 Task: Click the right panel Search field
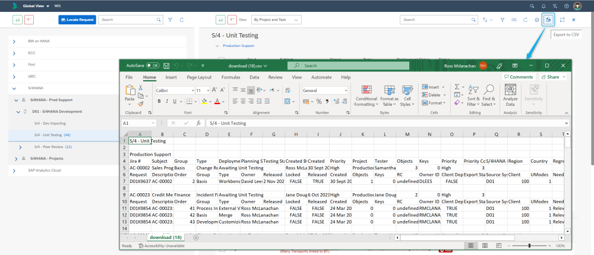[x=440, y=20]
